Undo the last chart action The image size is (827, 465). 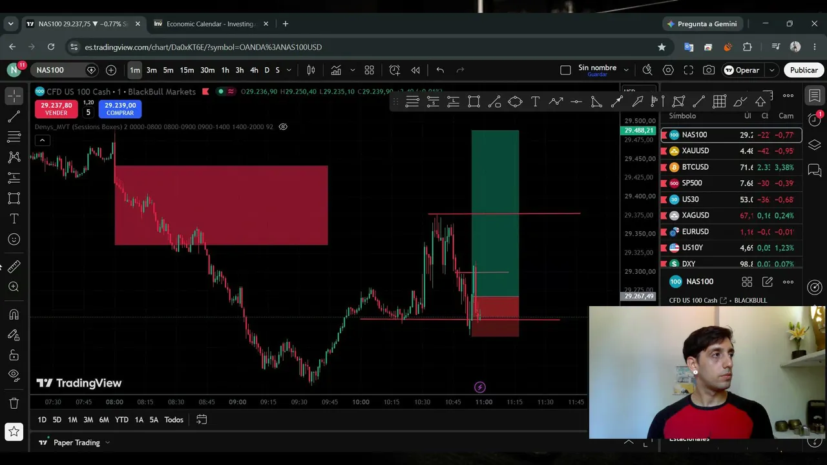[440, 70]
